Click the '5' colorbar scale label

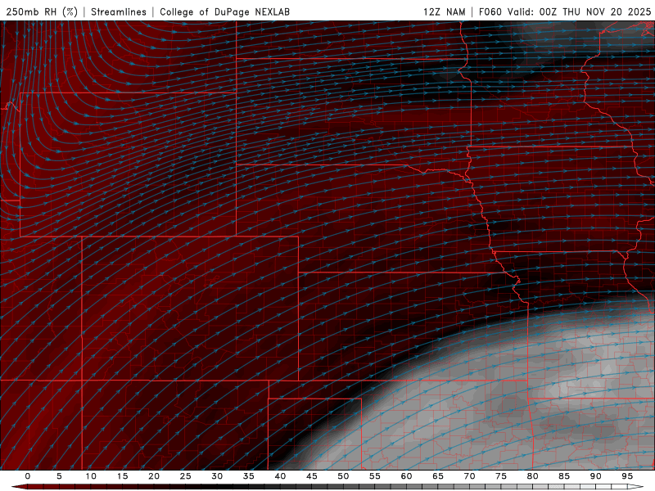click(59, 476)
